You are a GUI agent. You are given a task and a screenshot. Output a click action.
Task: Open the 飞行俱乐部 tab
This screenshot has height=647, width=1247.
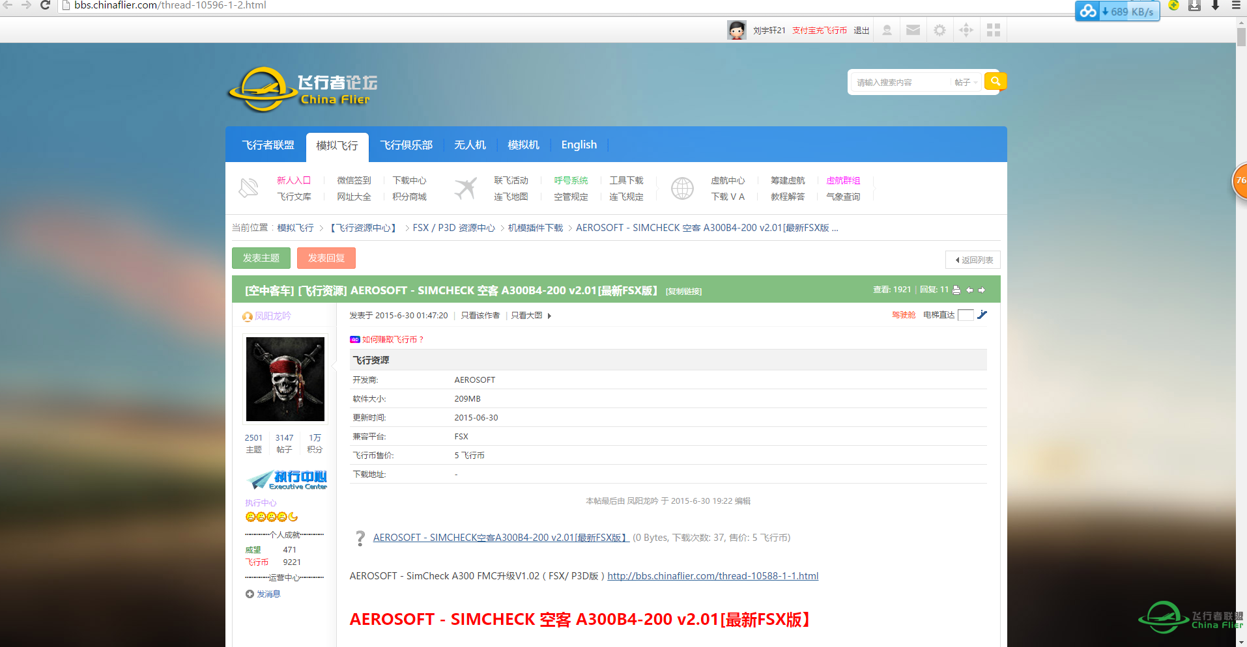(x=407, y=145)
